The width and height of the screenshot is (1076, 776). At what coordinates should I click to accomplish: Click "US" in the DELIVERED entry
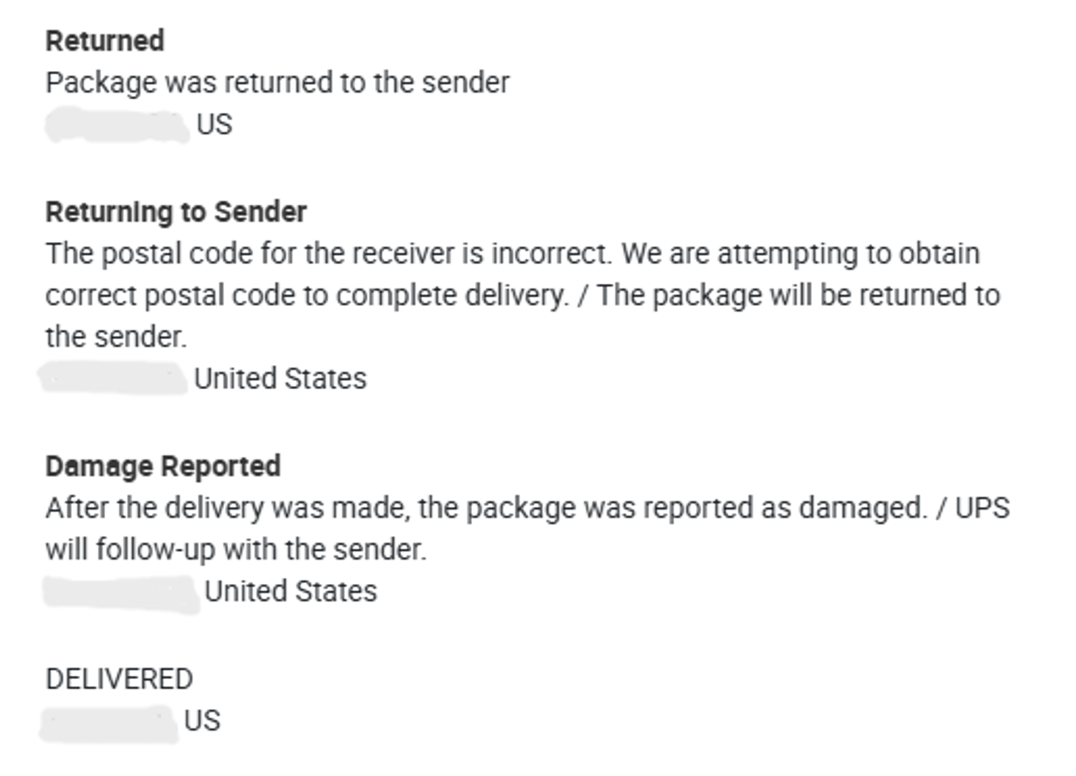[202, 721]
